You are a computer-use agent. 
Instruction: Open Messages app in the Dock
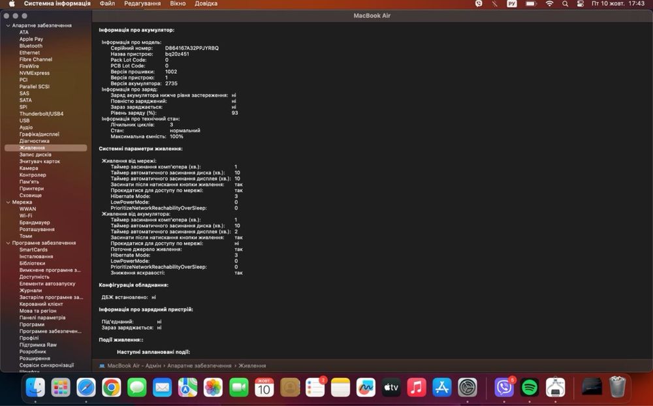137,388
